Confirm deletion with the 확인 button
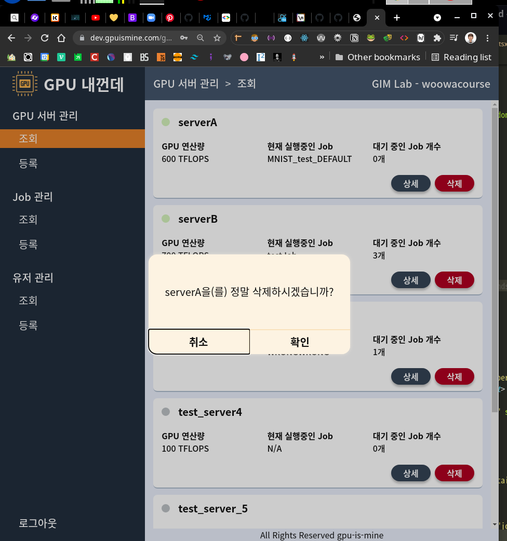 300,342
